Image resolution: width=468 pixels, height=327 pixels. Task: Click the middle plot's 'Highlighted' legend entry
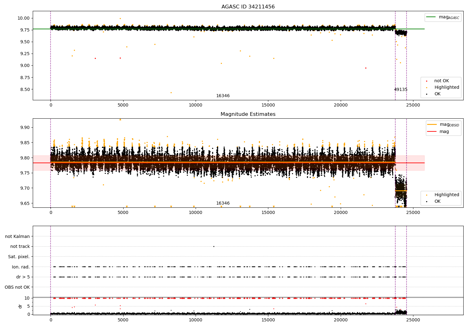[447, 195]
